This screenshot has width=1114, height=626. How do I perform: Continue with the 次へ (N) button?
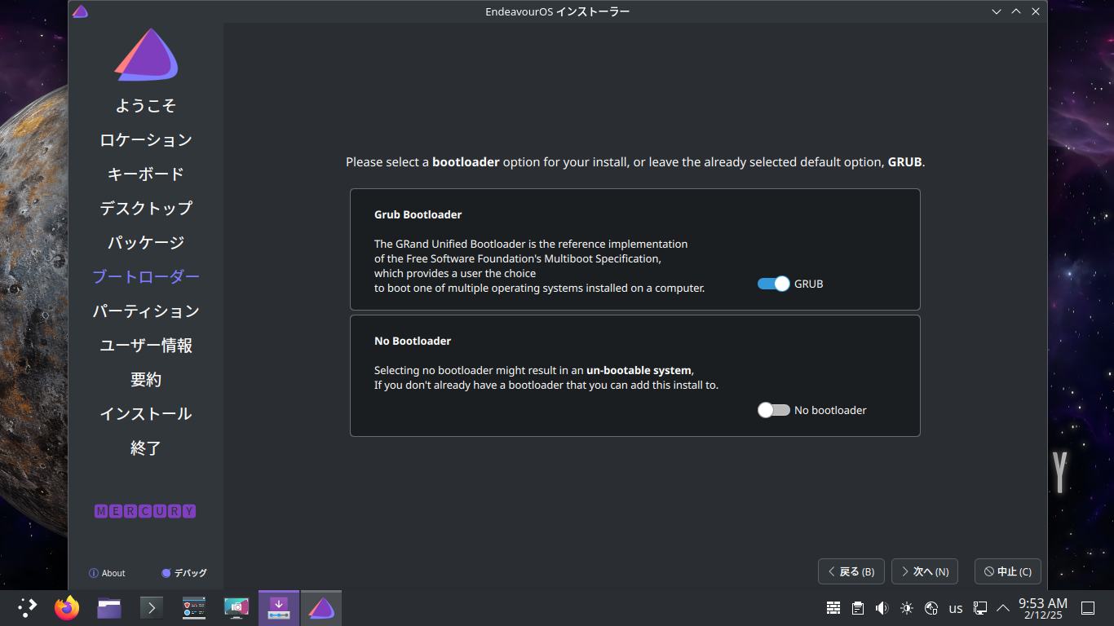point(924,571)
